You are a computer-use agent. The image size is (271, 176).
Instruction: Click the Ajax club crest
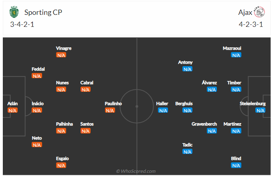tap(259, 12)
